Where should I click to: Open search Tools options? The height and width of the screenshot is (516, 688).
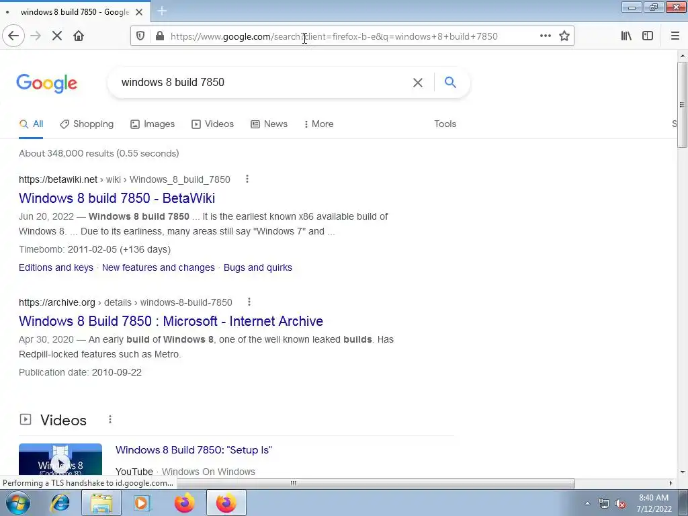(445, 124)
